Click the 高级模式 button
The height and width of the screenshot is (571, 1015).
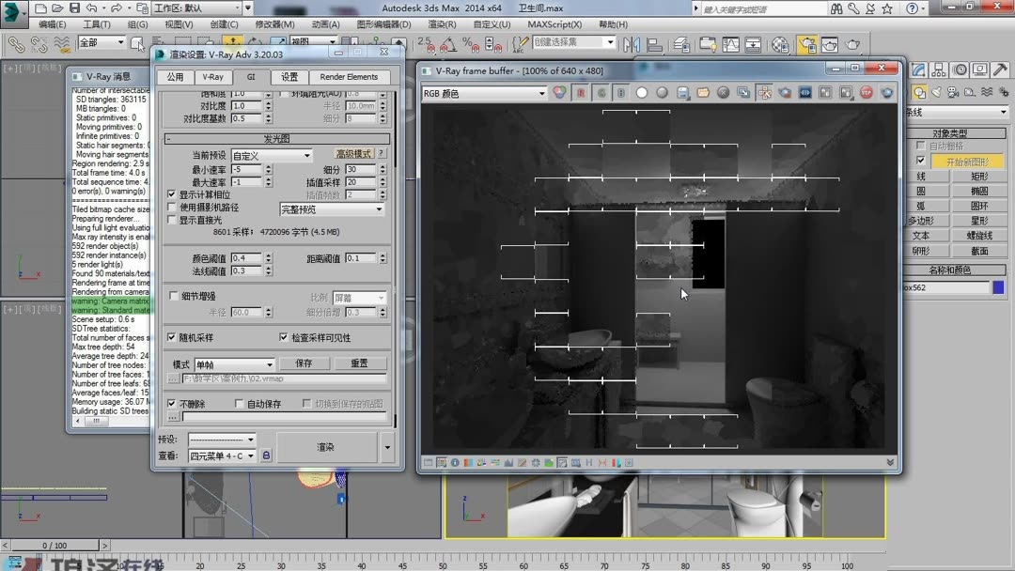355,154
